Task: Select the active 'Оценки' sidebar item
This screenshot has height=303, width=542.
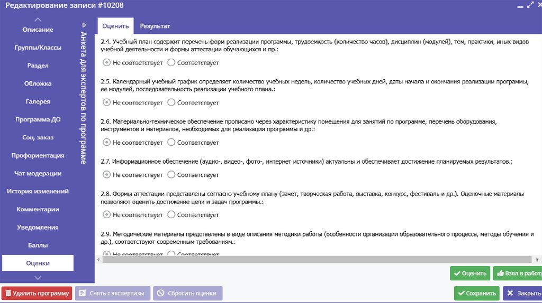Action: [x=38, y=263]
